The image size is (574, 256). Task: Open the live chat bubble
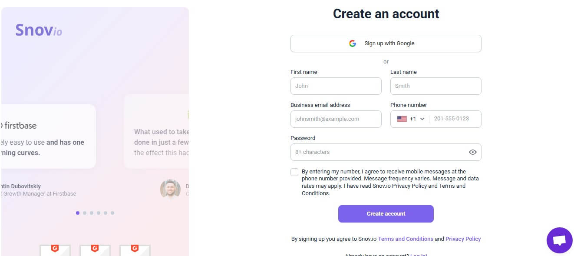coord(559,240)
